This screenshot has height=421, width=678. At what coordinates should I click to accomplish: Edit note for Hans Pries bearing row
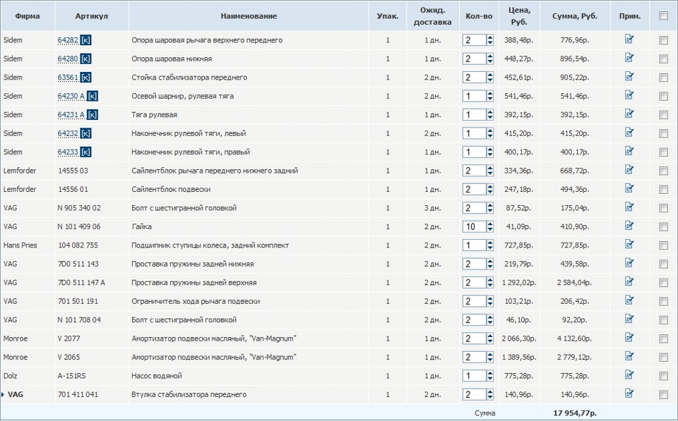[x=629, y=245]
